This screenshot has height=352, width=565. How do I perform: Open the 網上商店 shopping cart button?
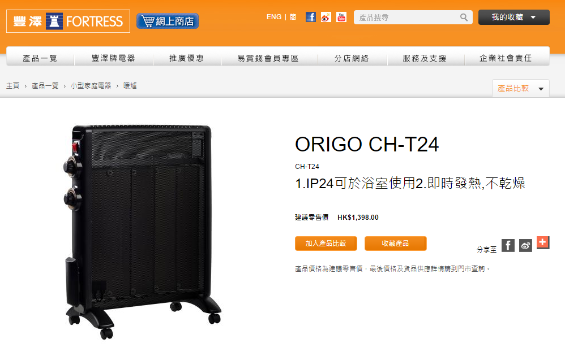point(168,21)
